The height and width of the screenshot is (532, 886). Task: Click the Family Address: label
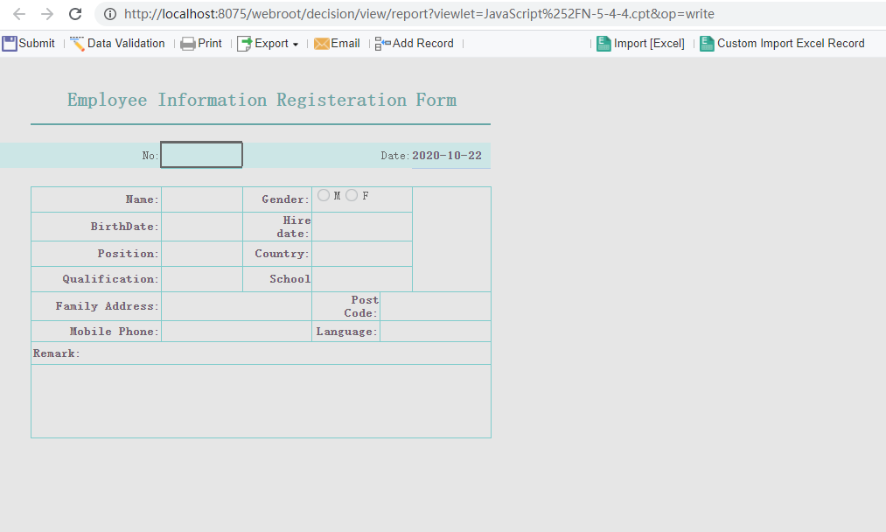coord(108,306)
